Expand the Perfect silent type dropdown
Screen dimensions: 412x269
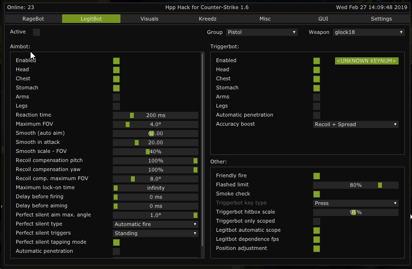(155, 224)
